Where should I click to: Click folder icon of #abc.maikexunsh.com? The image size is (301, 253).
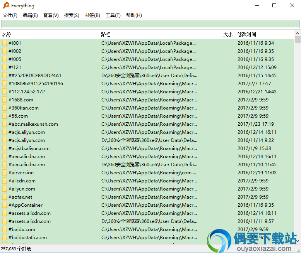point(5,124)
